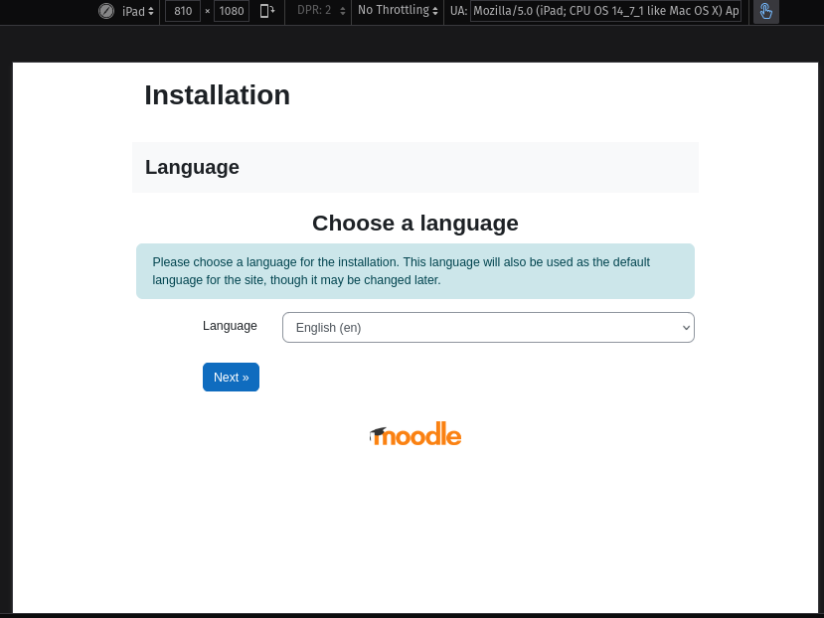Image resolution: width=824 pixels, height=618 pixels.
Task: Click the Next » button
Action: 231,378
